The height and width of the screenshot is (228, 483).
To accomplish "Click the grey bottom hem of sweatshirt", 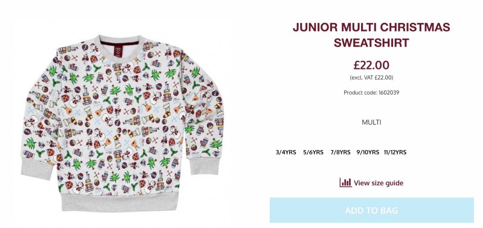I will point(120,202).
